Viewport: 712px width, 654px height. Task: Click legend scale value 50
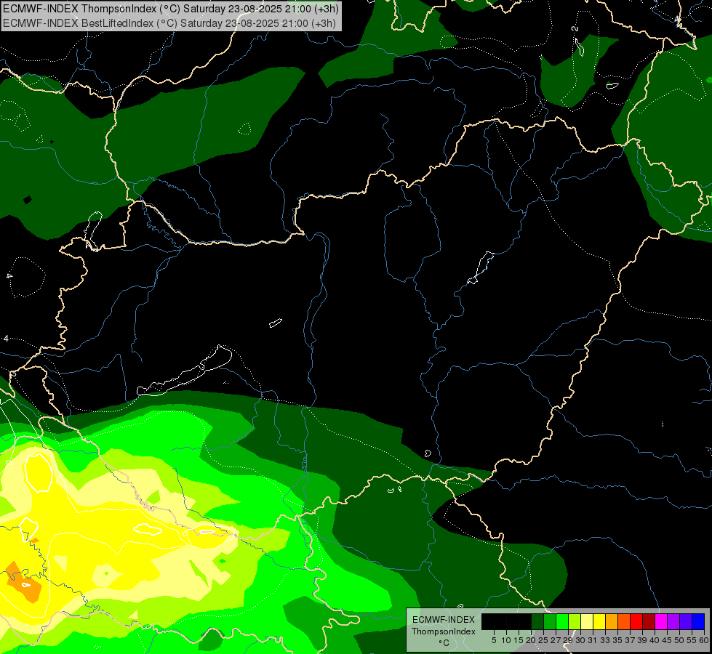click(679, 640)
